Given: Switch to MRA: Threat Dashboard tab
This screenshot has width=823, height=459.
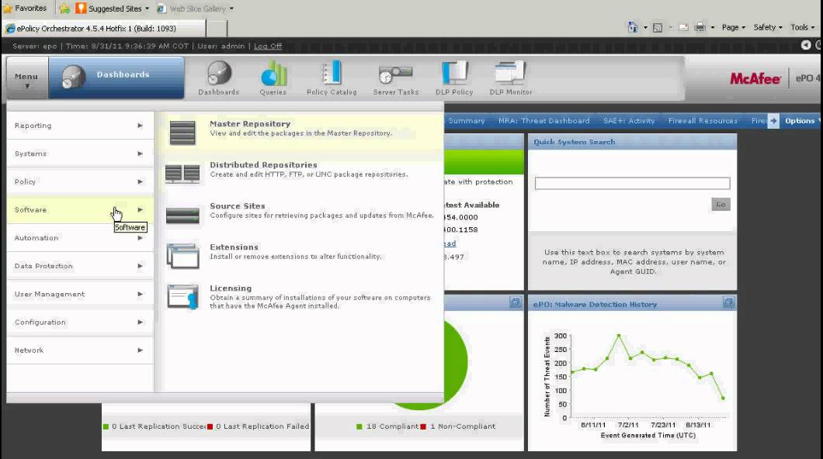Looking at the screenshot, I should [543, 121].
